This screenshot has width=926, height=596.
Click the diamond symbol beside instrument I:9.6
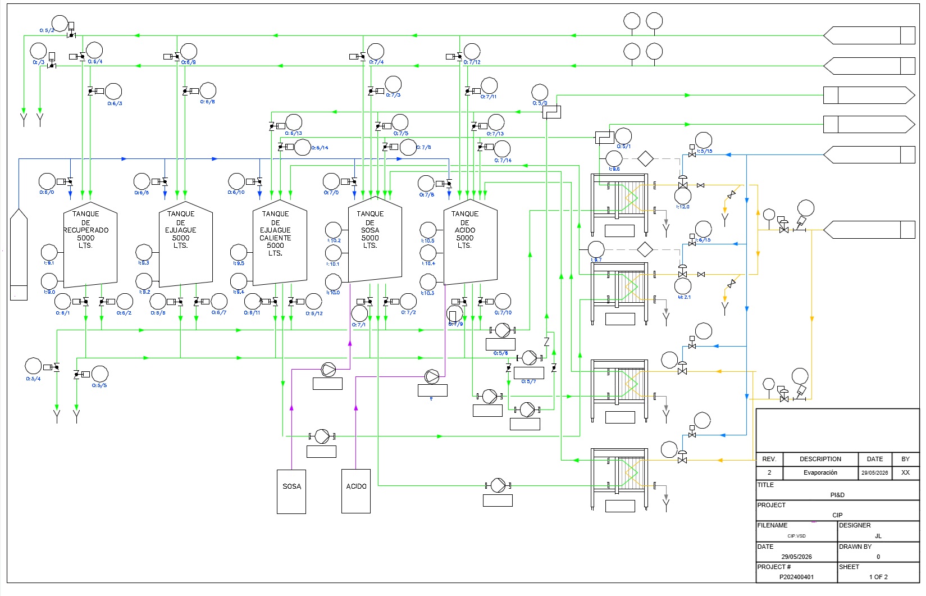coord(645,159)
